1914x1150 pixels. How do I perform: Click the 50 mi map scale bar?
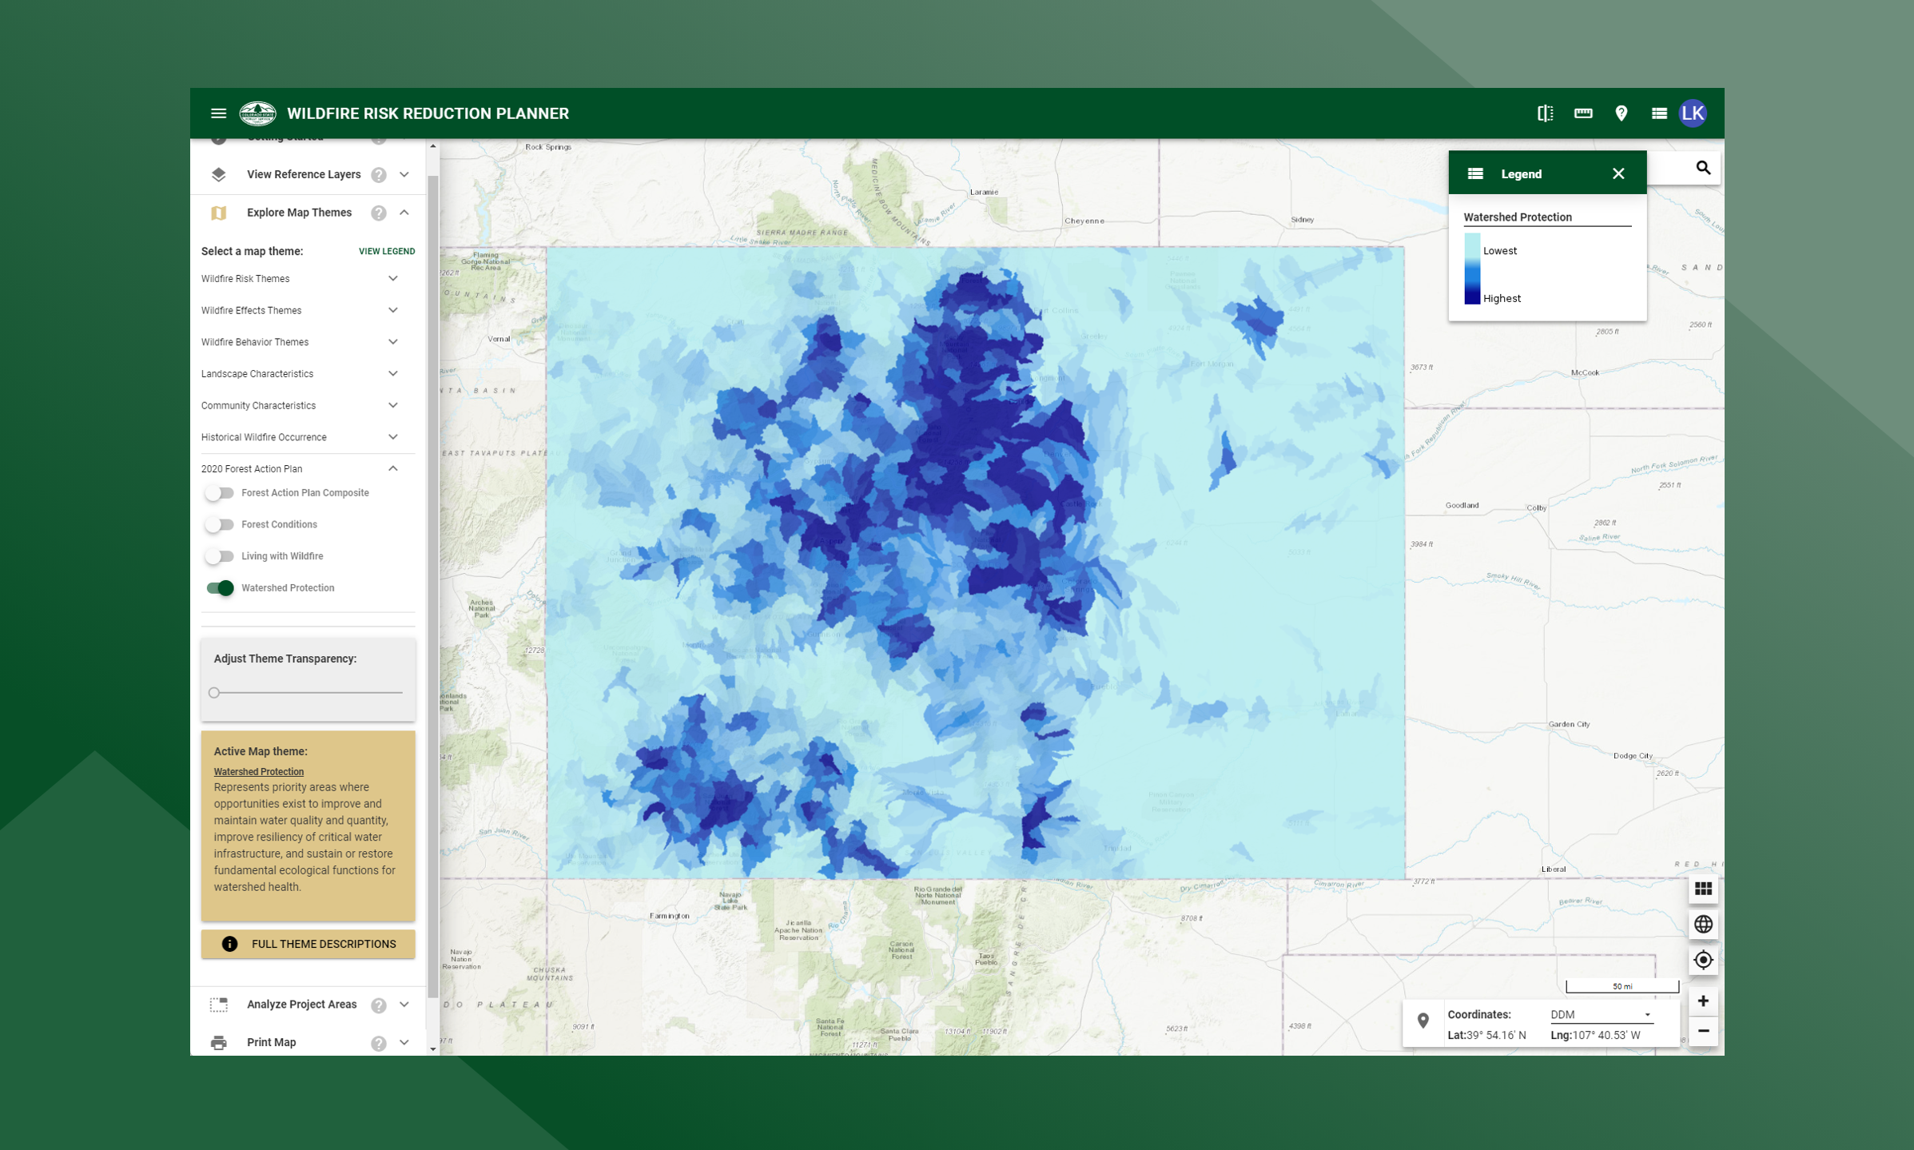tap(1622, 986)
